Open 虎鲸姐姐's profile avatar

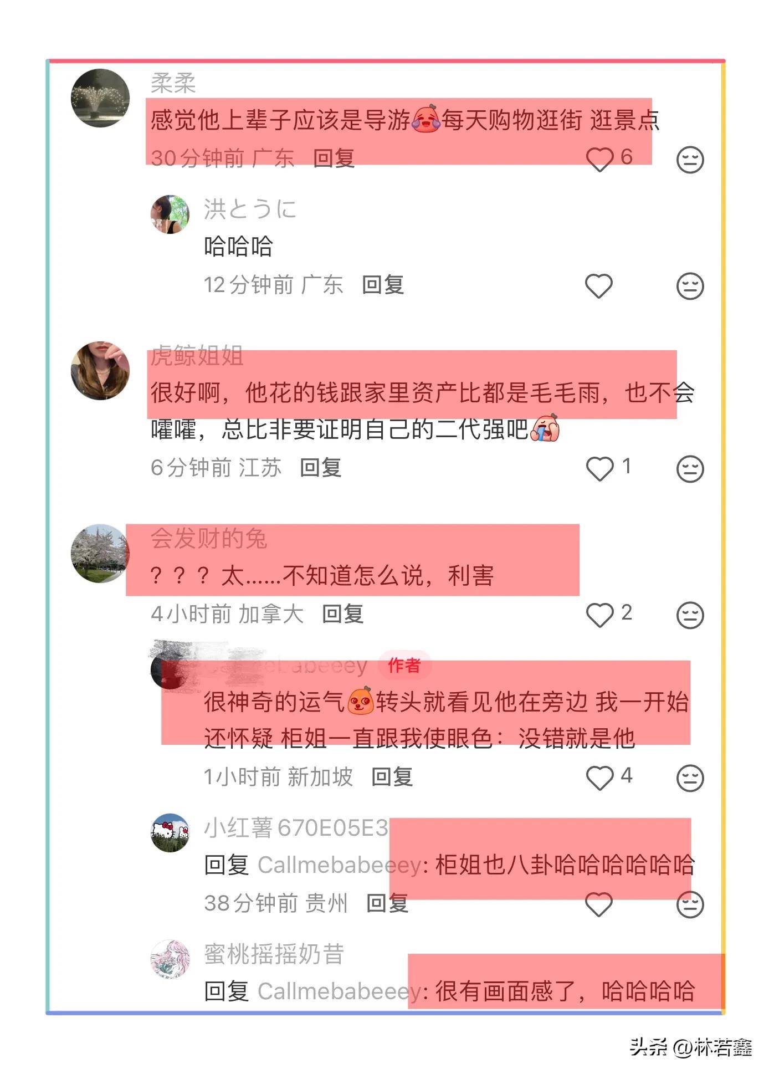(x=100, y=370)
